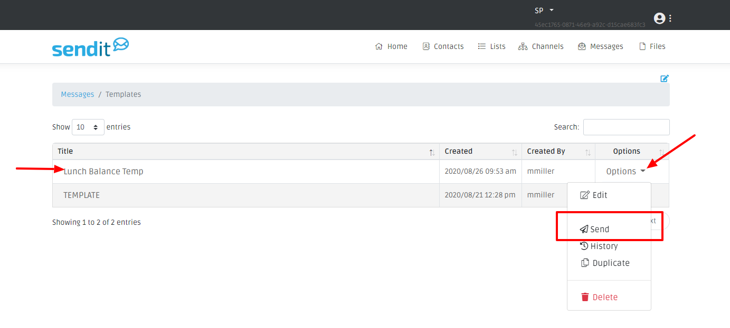This screenshot has height=328, width=730.
Task: Click the sendit logo
Action: [90, 47]
